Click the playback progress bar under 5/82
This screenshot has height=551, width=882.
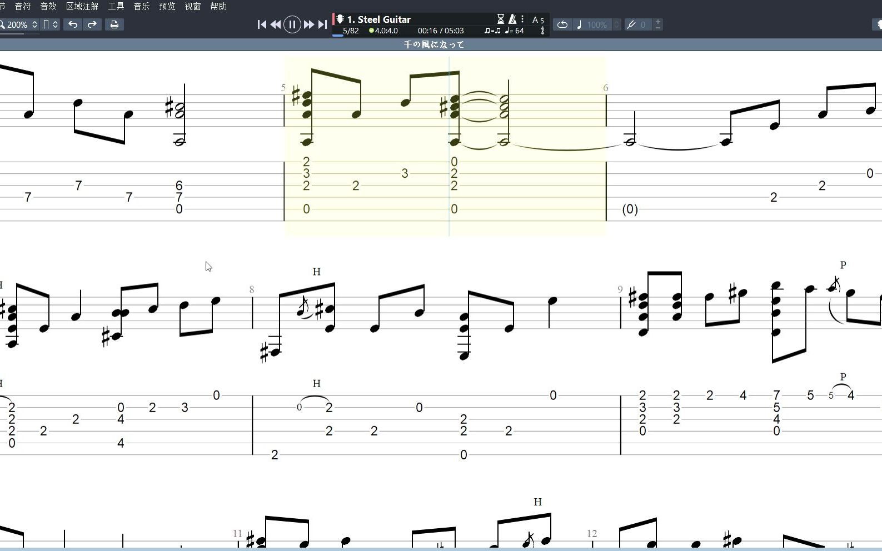click(338, 36)
